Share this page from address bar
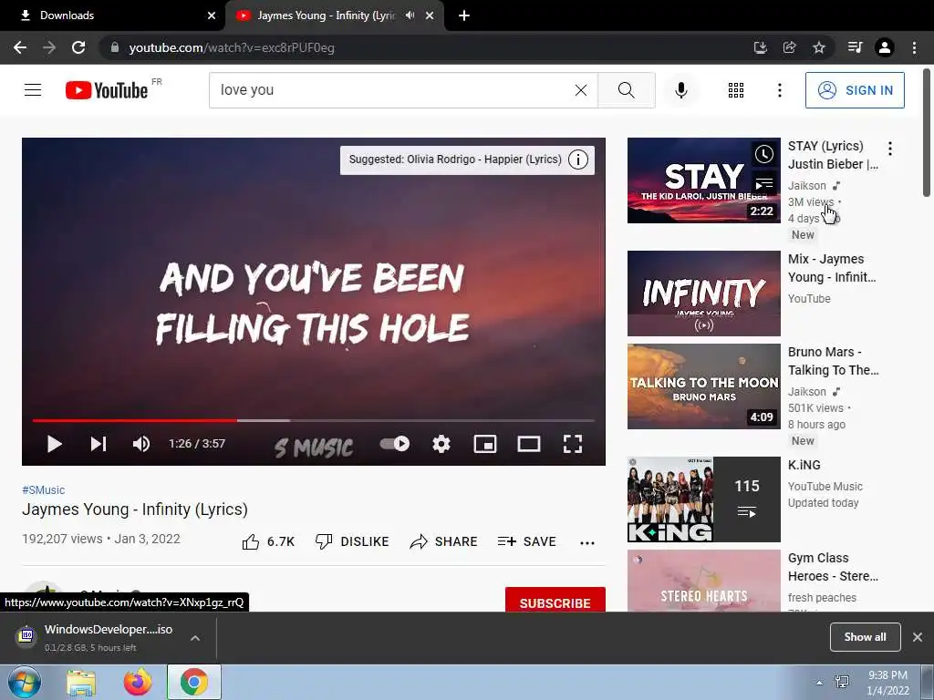The image size is (934, 700). point(790,47)
